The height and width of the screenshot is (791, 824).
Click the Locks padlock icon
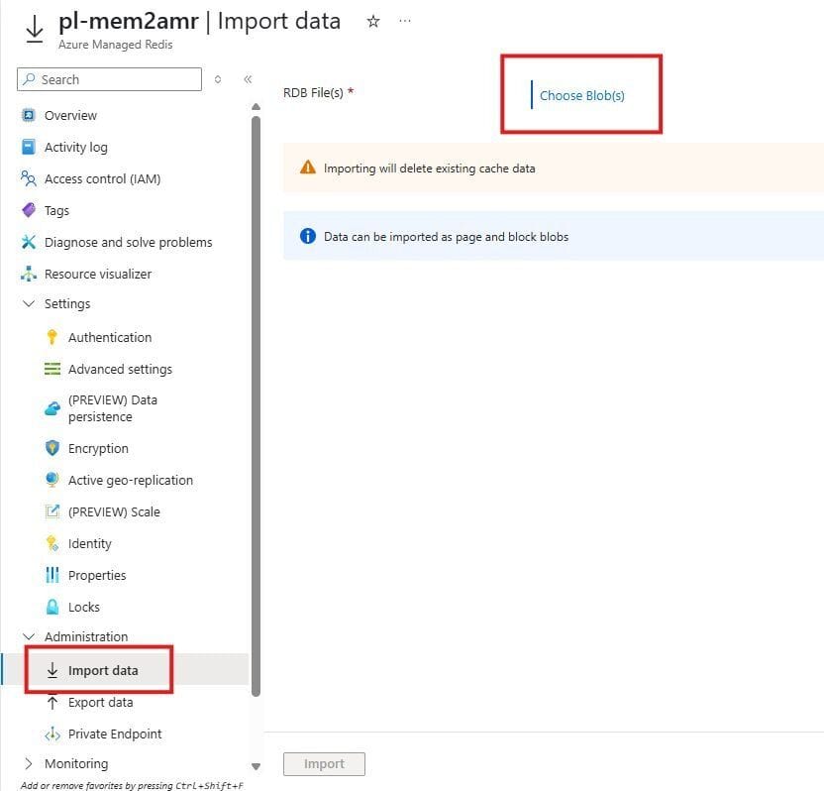53,607
